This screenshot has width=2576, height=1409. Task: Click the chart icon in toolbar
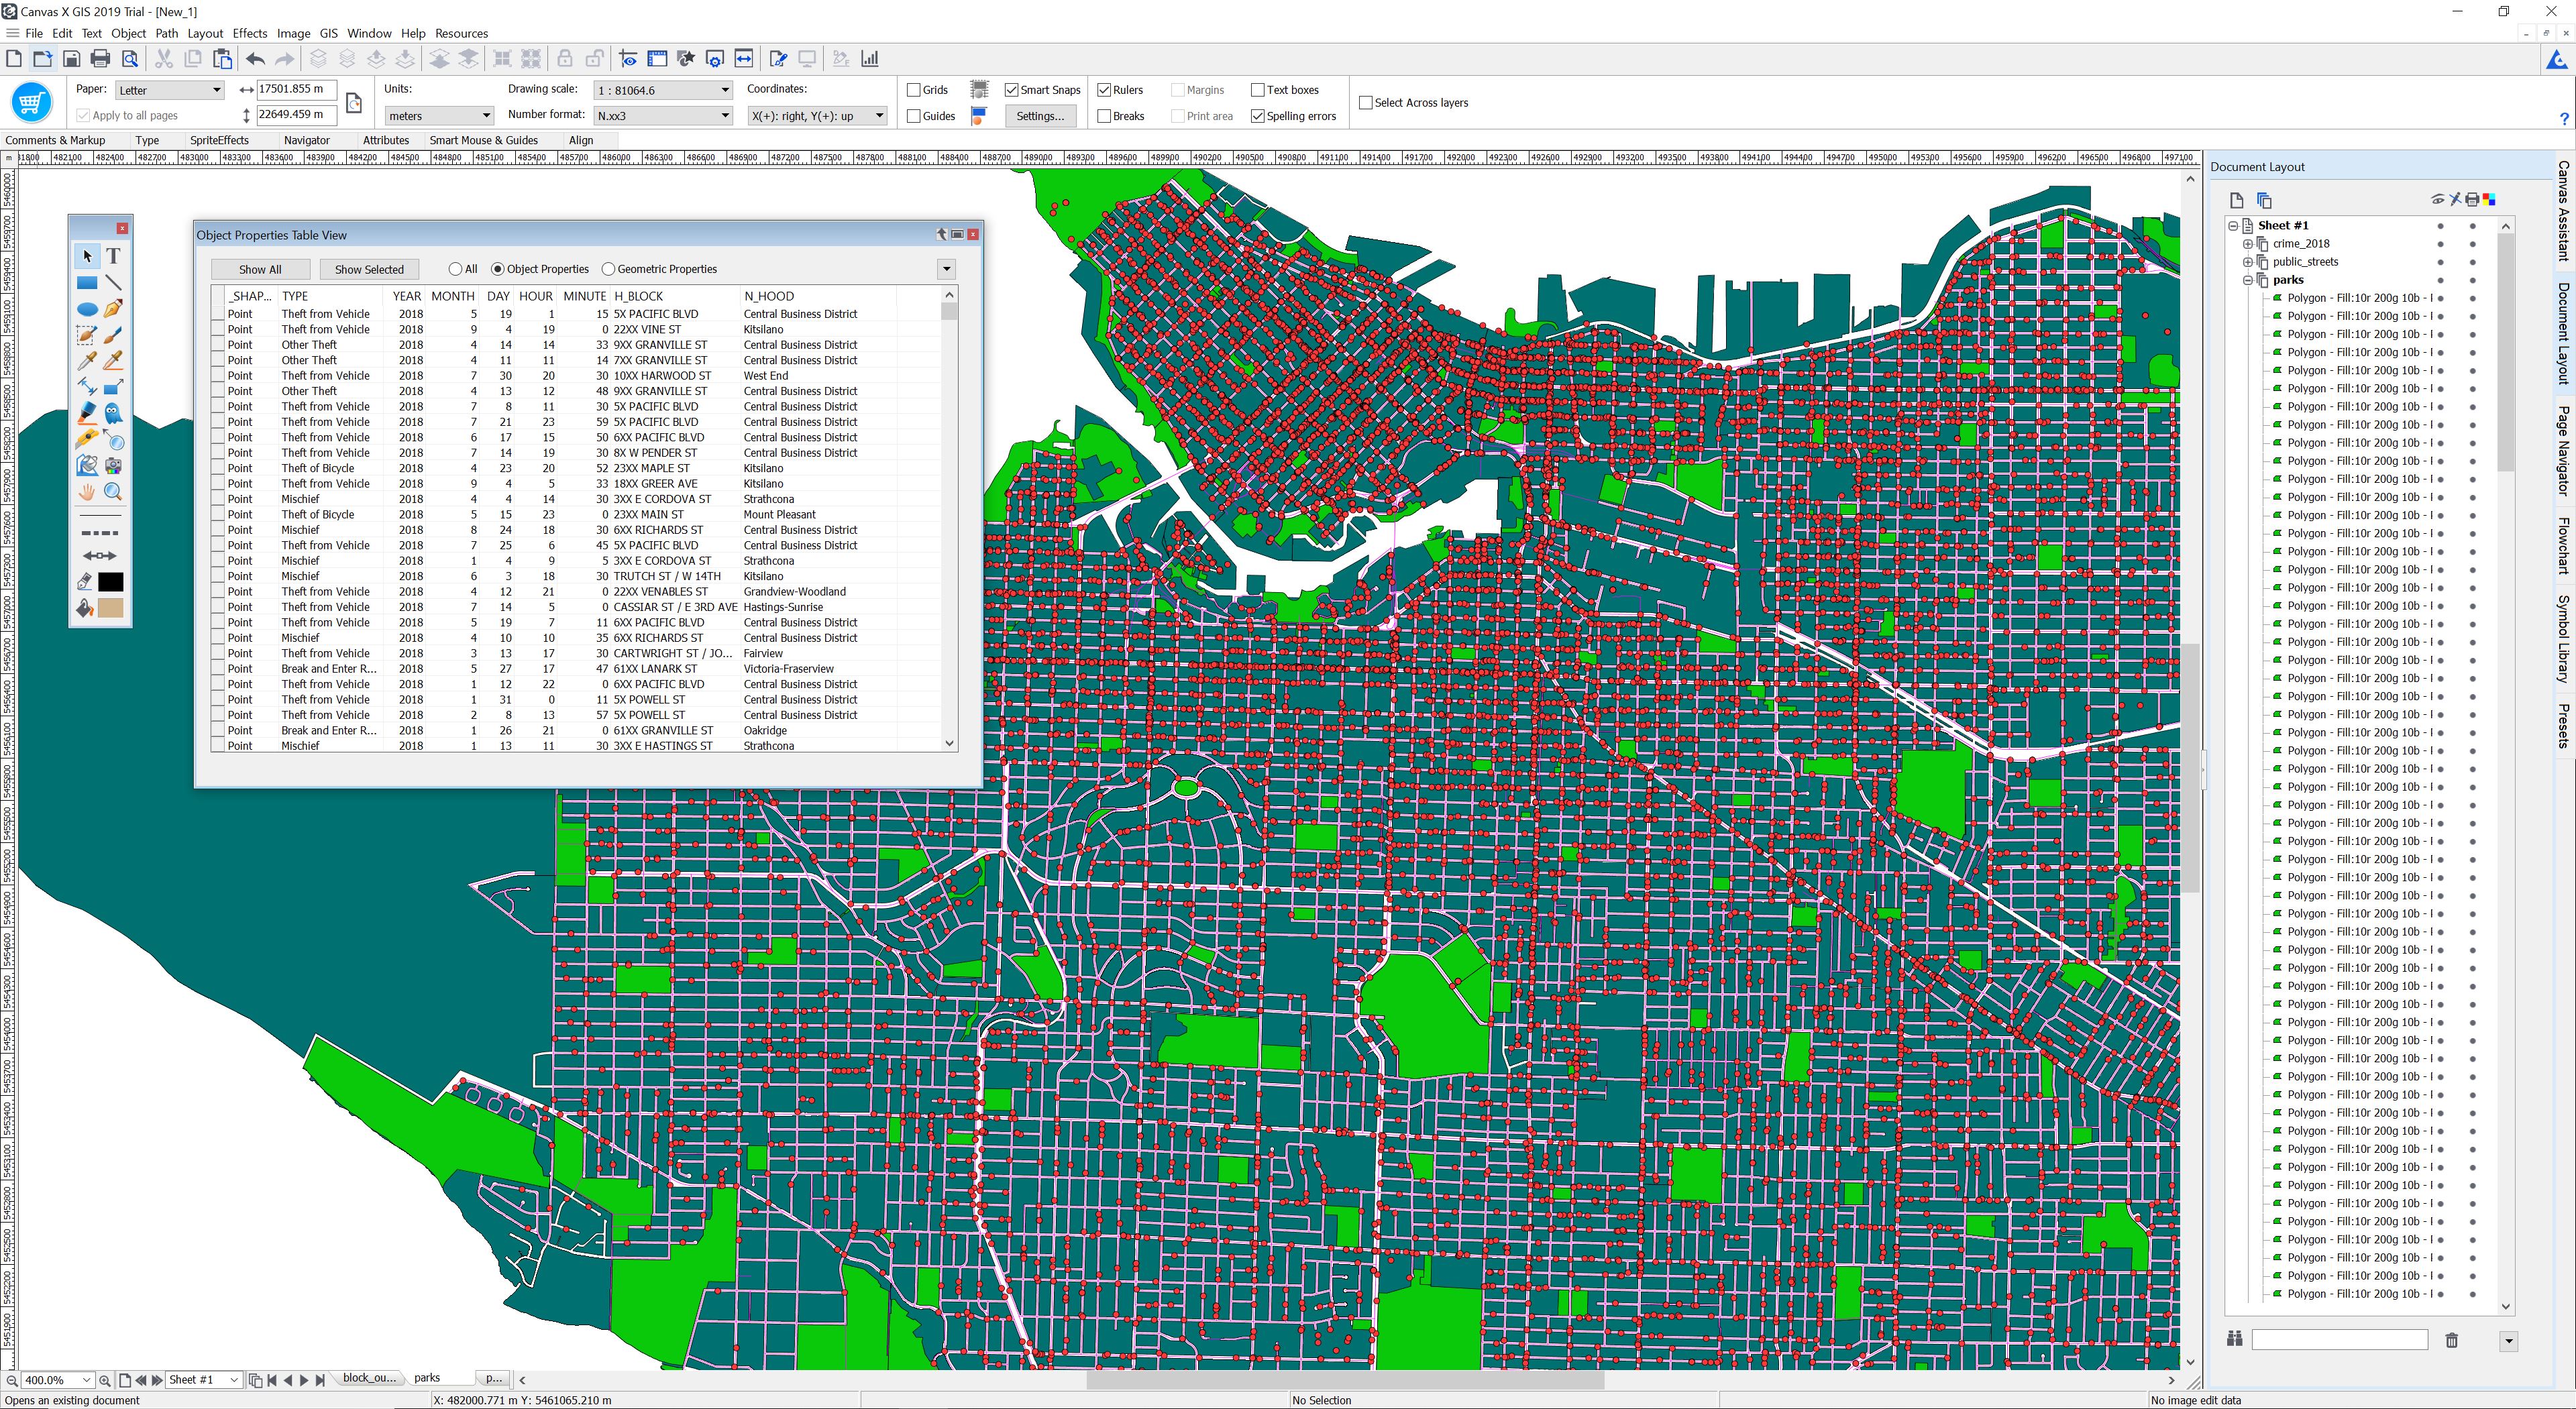point(870,59)
